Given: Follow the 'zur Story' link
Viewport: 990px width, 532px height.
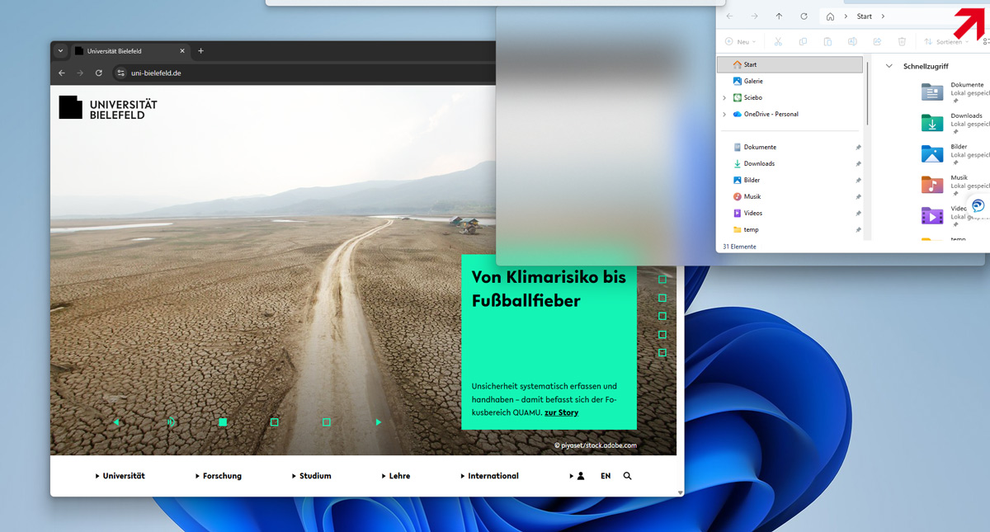Looking at the screenshot, I should point(561,412).
